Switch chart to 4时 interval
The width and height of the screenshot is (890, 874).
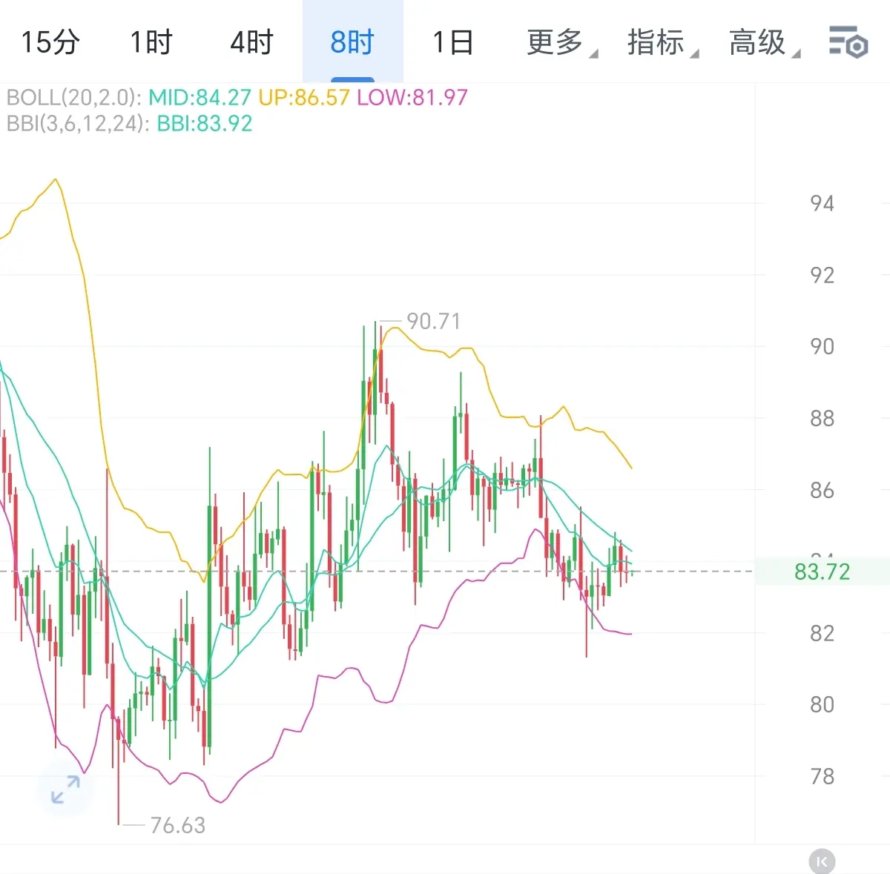point(252,42)
